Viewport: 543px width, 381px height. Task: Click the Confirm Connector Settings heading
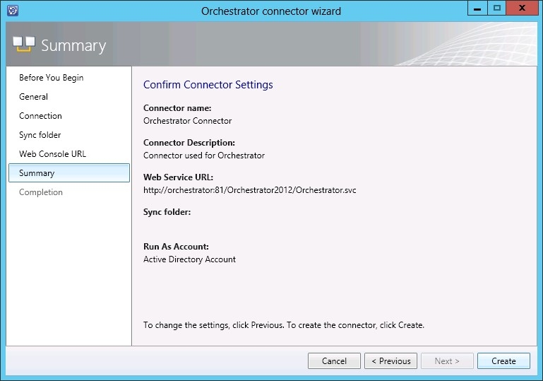coord(208,85)
